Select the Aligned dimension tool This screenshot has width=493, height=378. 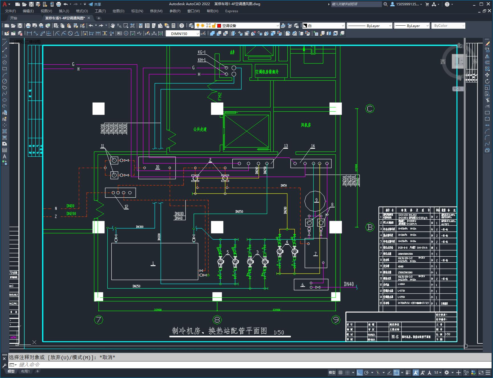click(36, 34)
